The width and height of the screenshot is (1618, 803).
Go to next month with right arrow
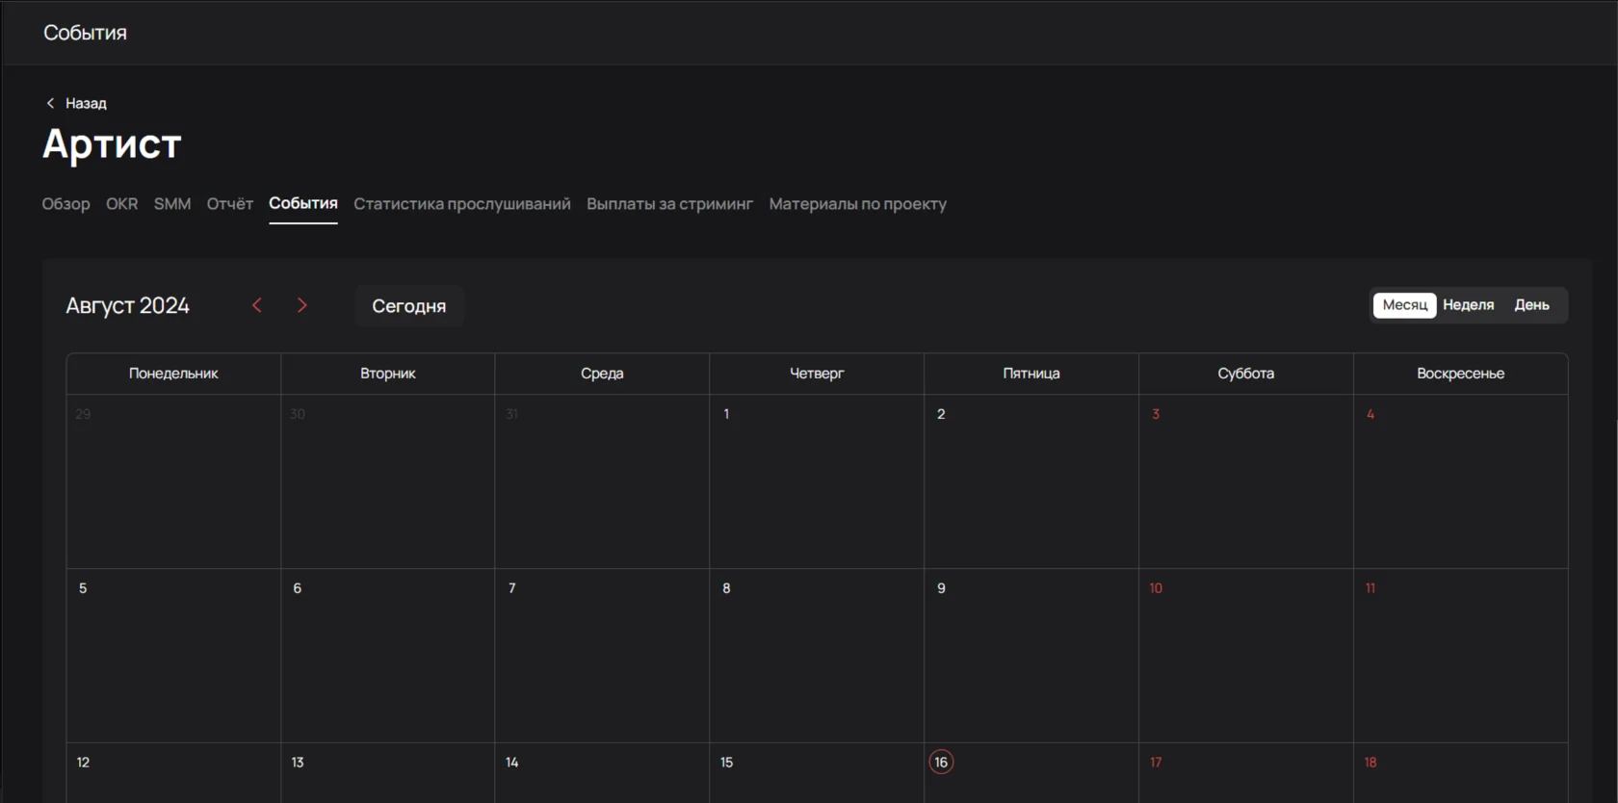(x=302, y=305)
